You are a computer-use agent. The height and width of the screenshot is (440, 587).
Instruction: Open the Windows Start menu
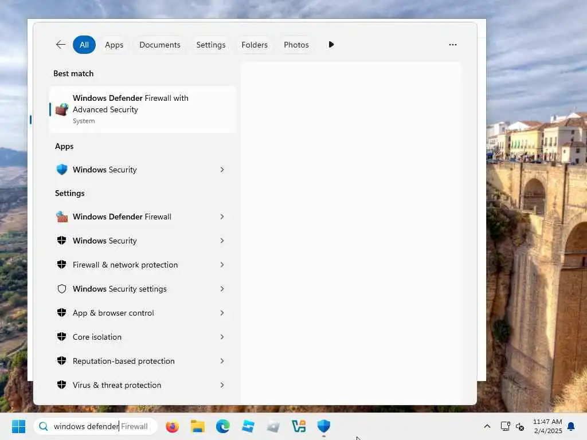coord(18,426)
